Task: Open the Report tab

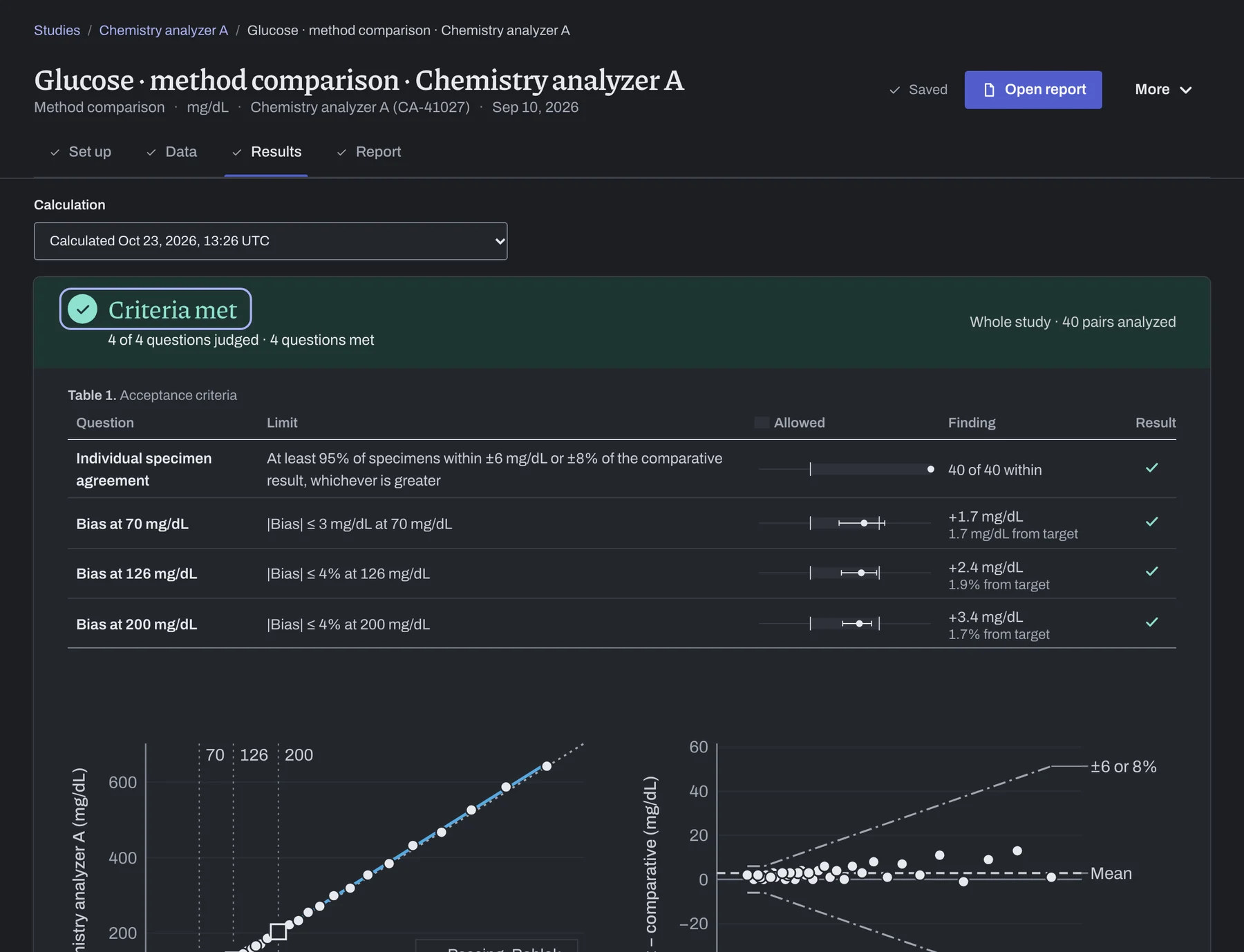Action: [368, 151]
